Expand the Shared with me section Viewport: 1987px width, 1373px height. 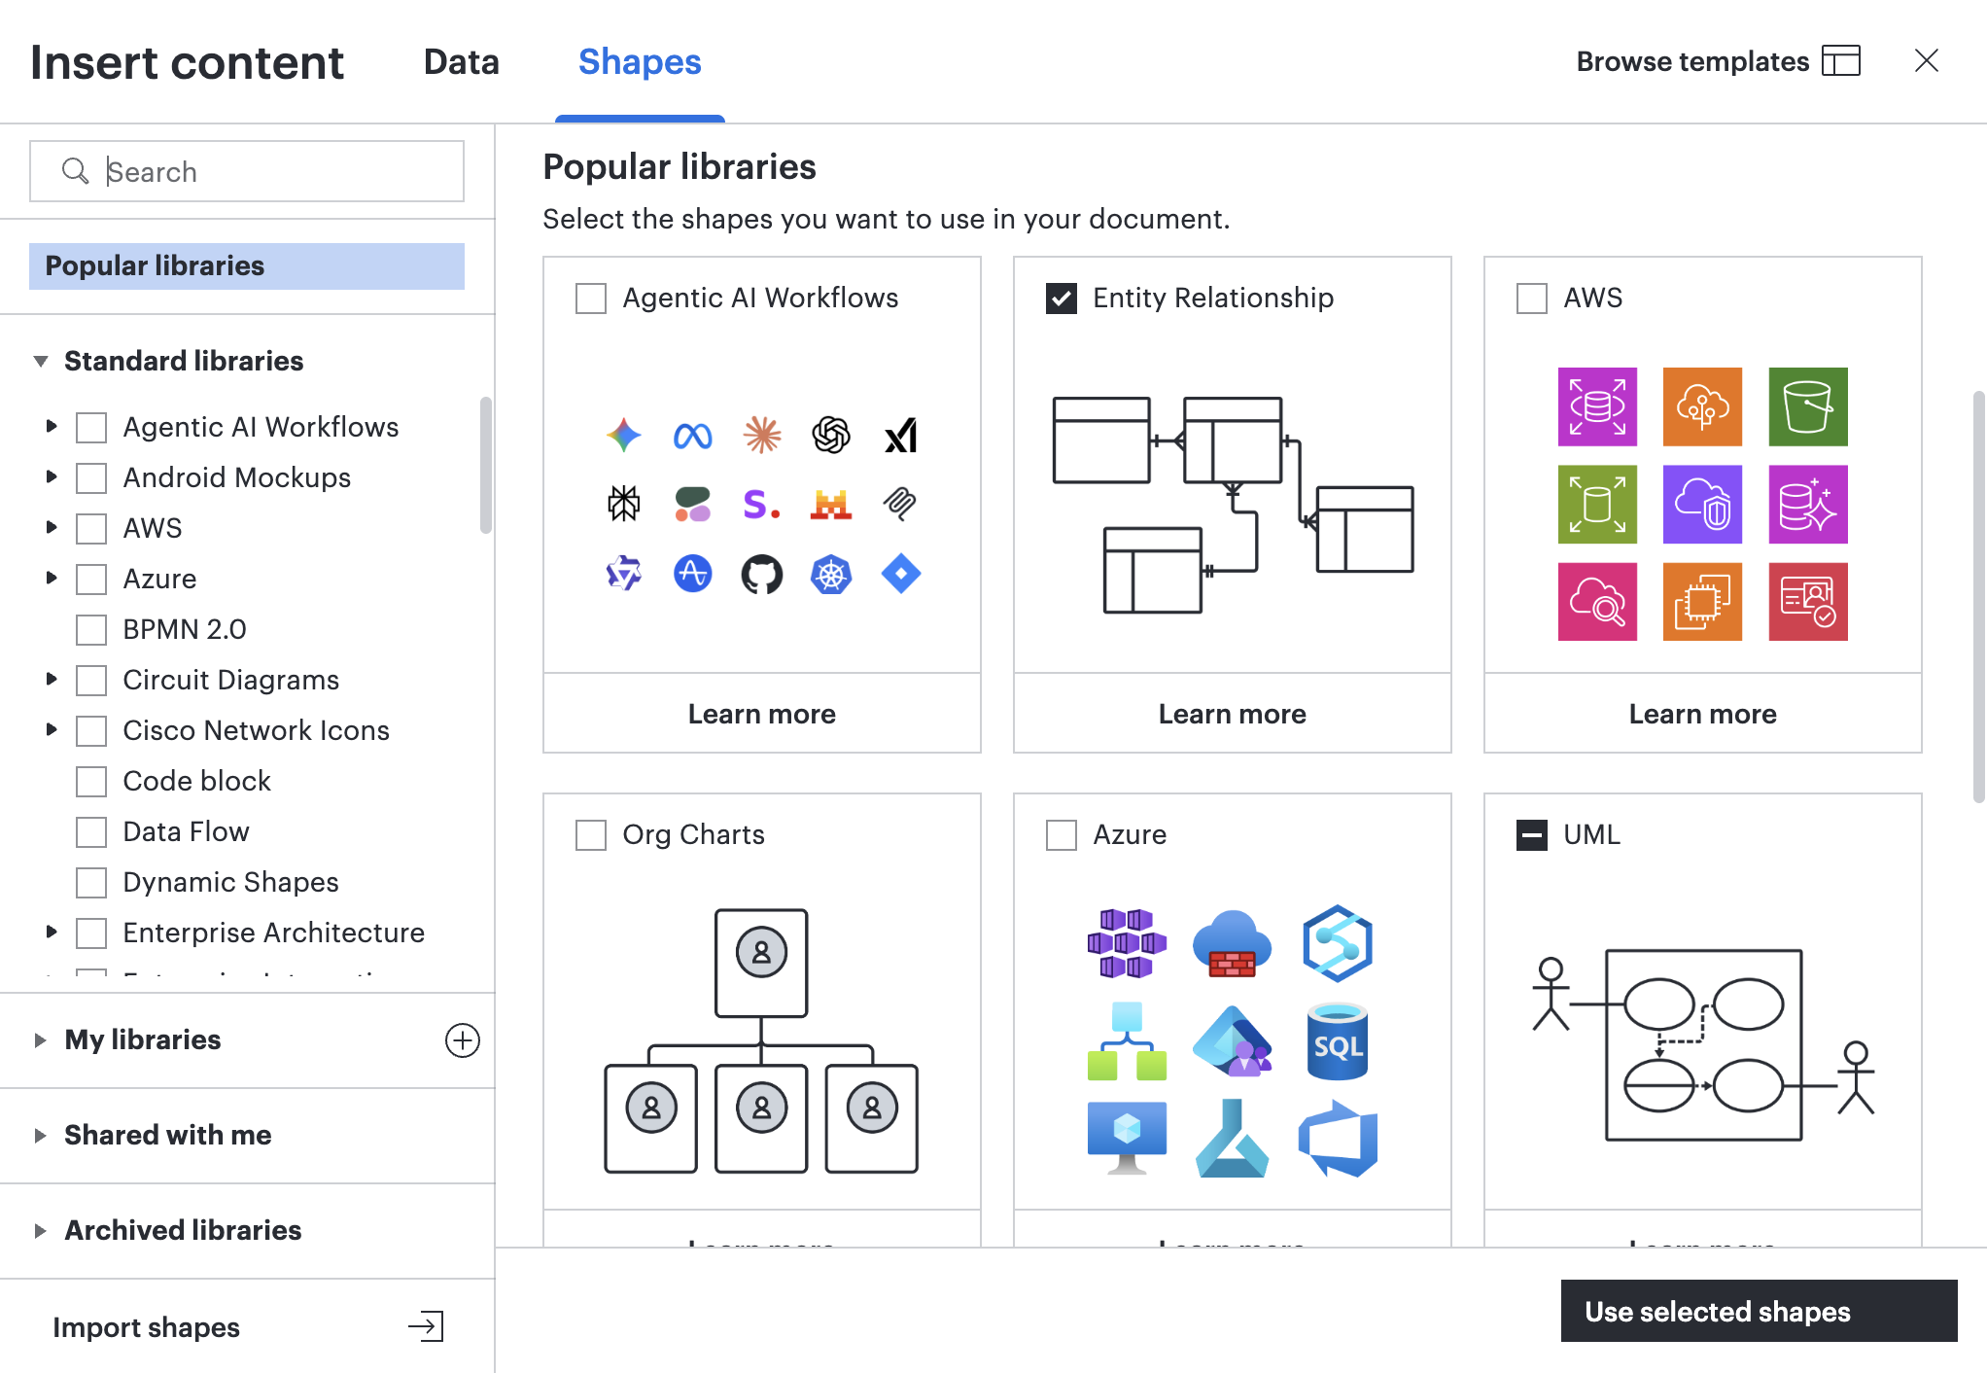click(x=40, y=1136)
